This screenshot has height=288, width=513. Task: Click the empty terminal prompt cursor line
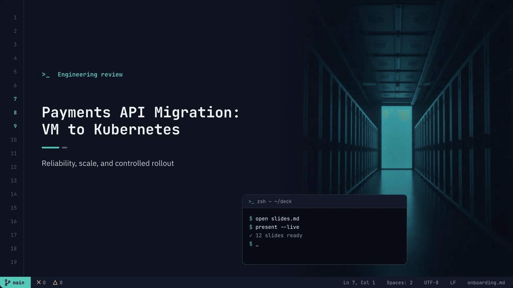coord(254,244)
